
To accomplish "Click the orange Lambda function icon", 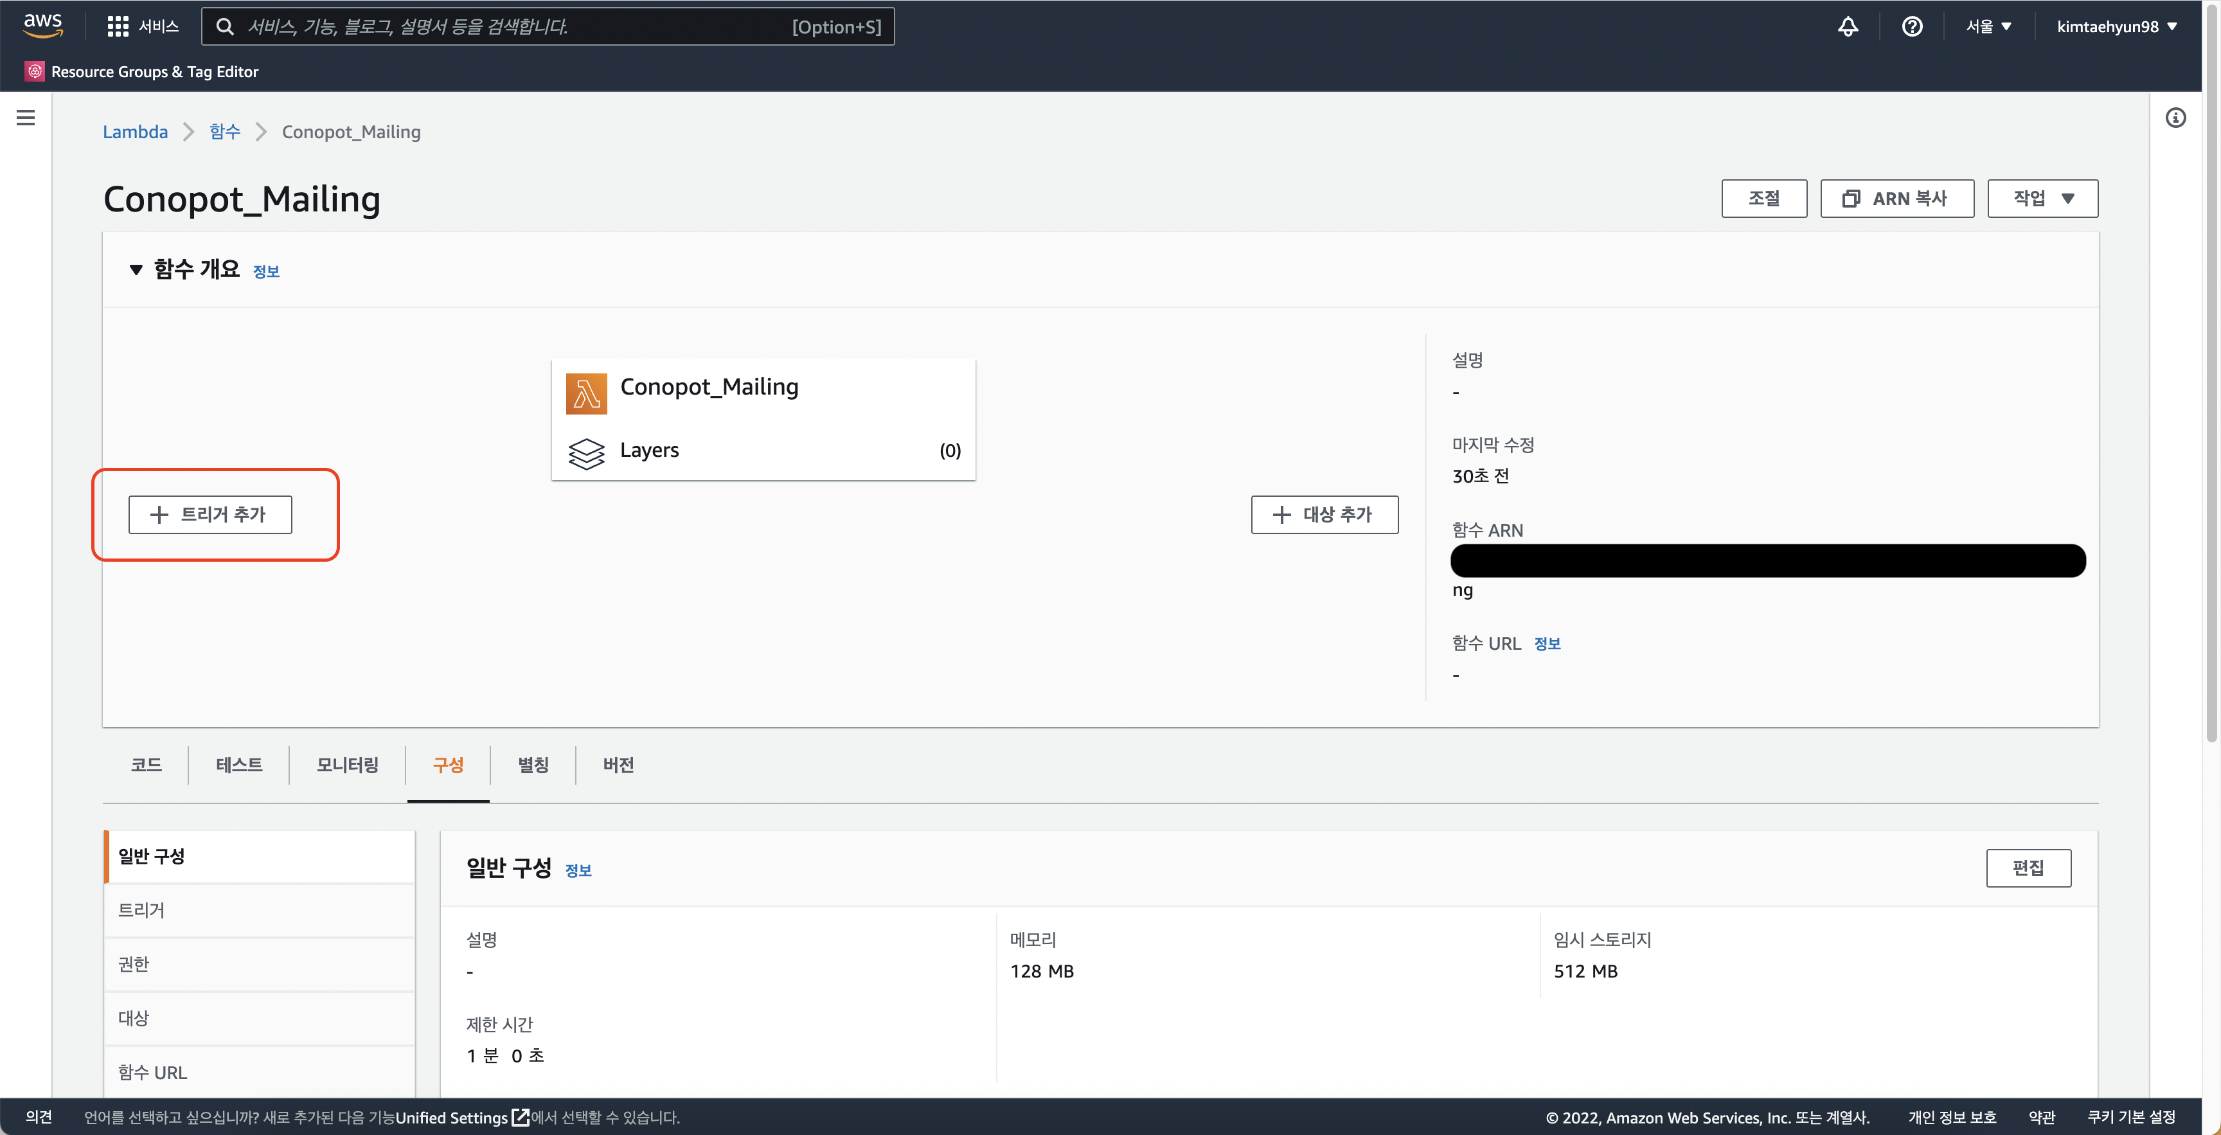I will (586, 393).
